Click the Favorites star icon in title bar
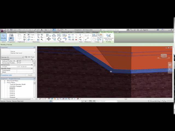Screen dimensions: 175x131 tap(138, 30)
